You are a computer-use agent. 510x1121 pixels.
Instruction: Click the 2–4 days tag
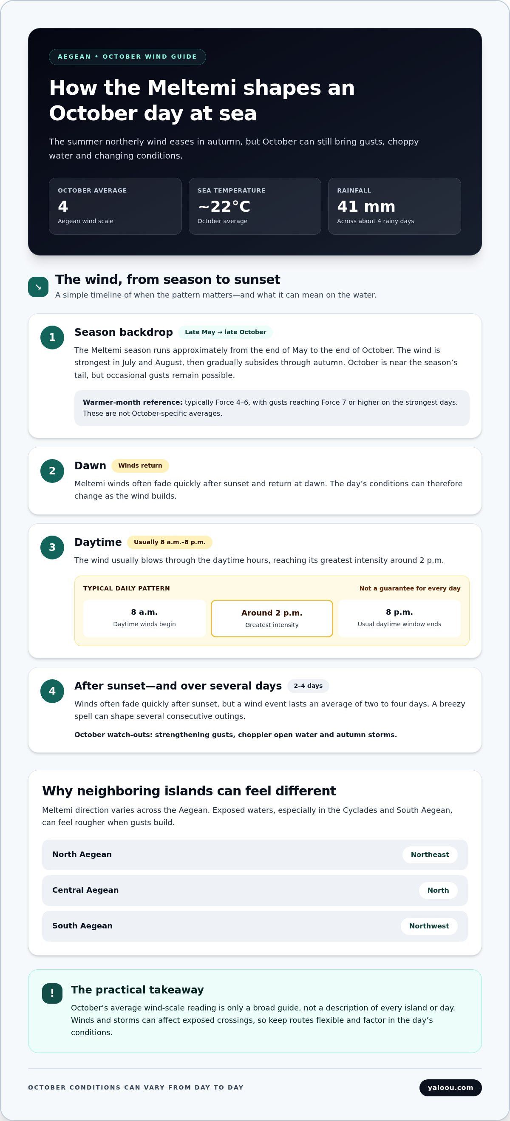(308, 686)
